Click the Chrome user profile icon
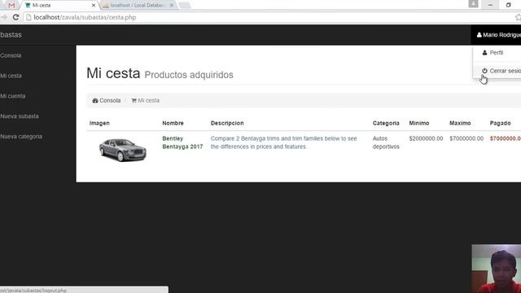This screenshot has width=521, height=293. 473,4
